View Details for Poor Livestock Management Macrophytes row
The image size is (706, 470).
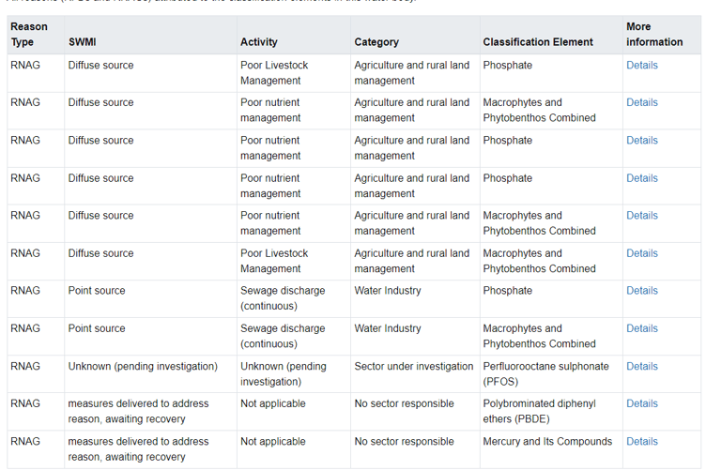coord(641,253)
